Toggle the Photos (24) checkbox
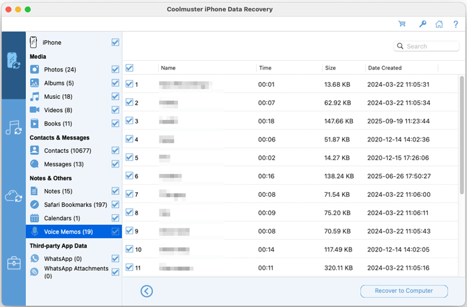The width and height of the screenshot is (467, 307). tap(115, 69)
